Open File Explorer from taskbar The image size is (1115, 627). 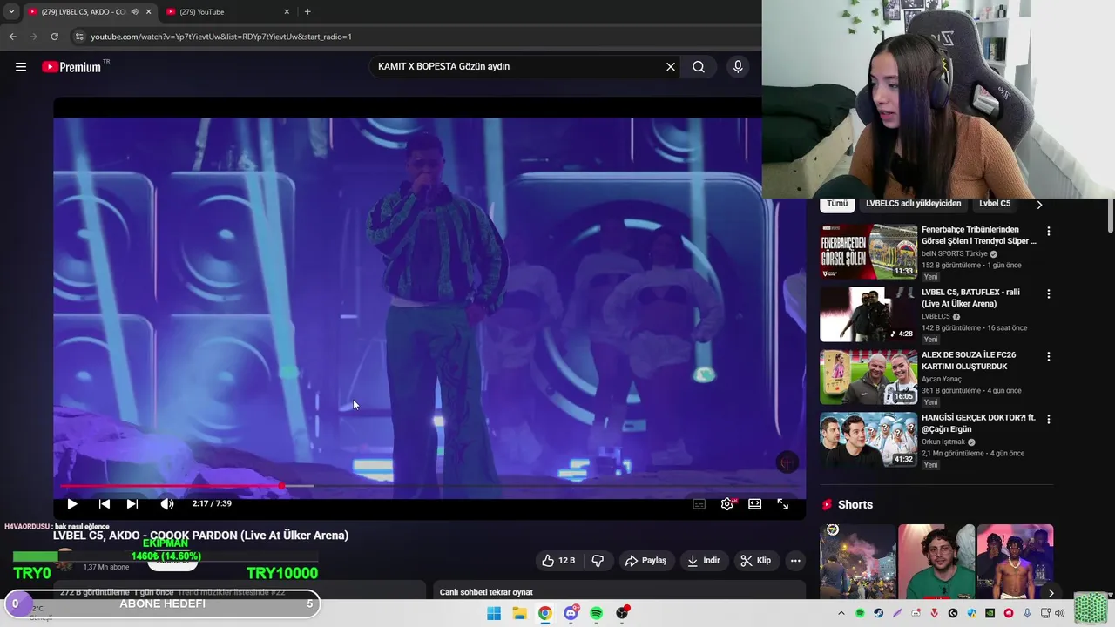[519, 614]
